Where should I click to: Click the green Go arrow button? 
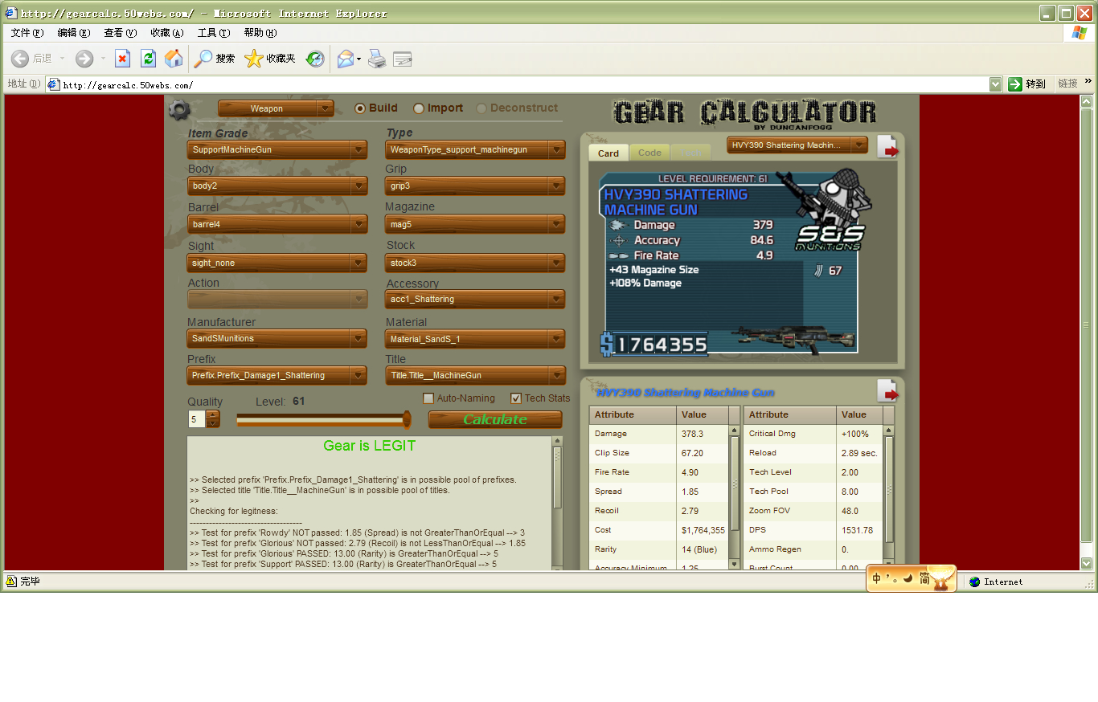click(x=1016, y=84)
